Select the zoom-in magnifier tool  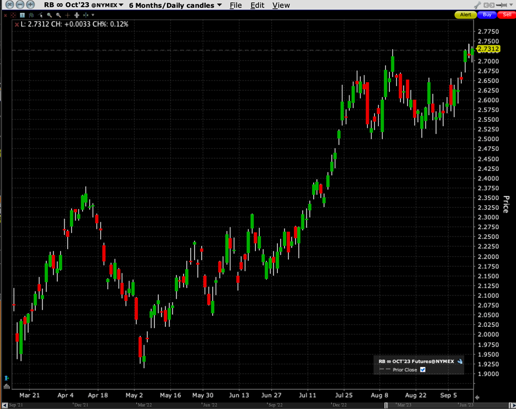(x=49, y=15)
